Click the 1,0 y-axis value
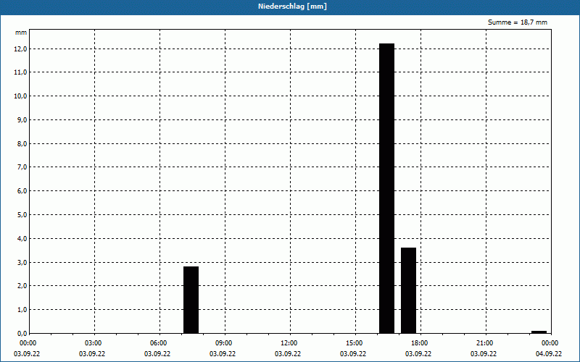The width and height of the screenshot is (580, 362). point(22,310)
